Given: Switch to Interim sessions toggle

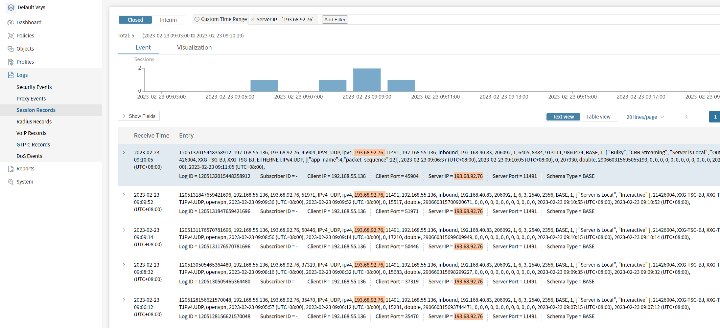Looking at the screenshot, I should 168,20.
